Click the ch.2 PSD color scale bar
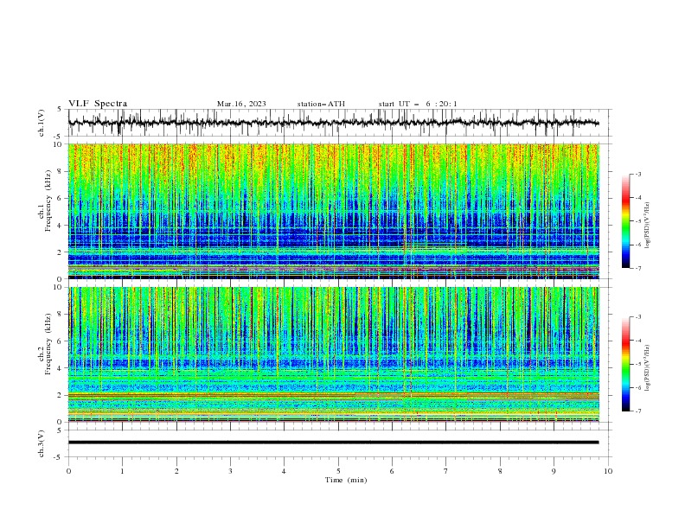This screenshot has width=685, height=529. [x=626, y=364]
